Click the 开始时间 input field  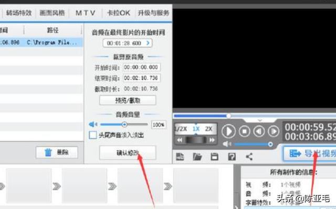point(142,67)
